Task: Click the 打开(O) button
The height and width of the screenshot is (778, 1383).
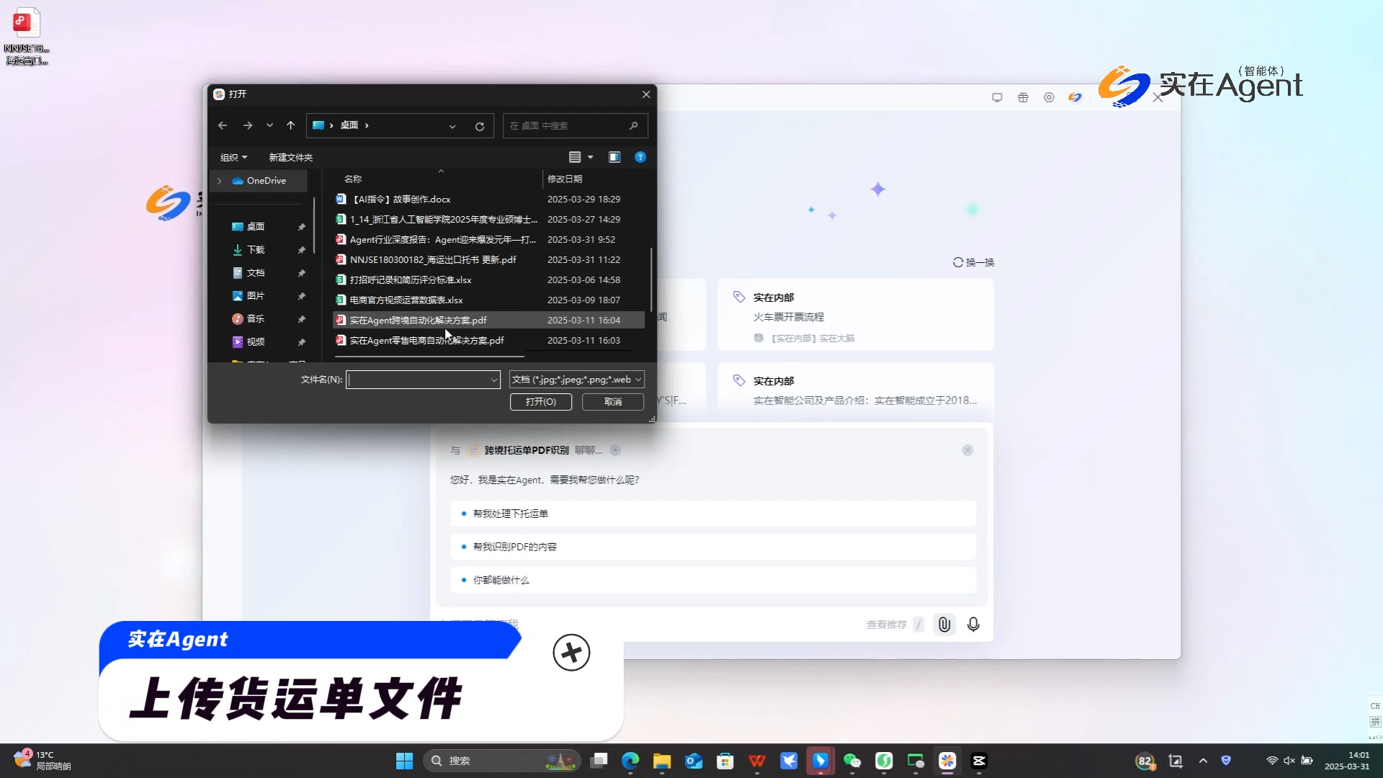Action: click(540, 402)
